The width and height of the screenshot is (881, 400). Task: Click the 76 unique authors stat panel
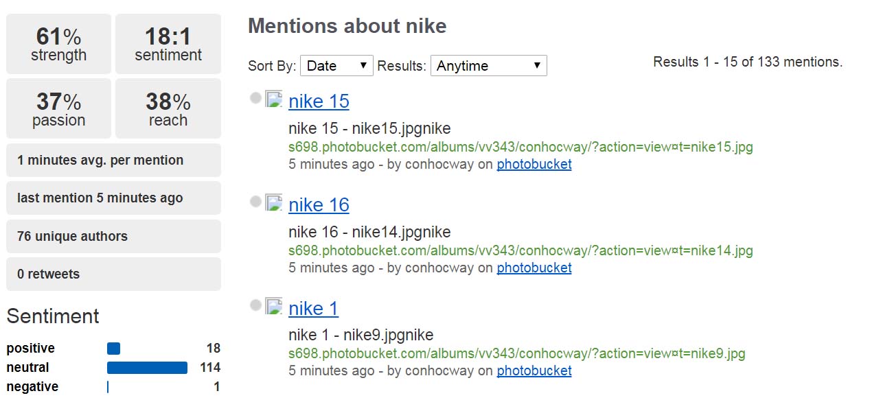point(113,236)
